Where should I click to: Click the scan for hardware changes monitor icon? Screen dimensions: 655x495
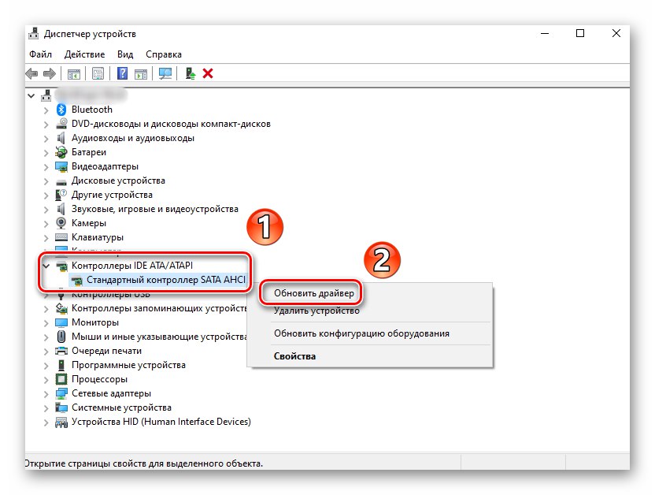pyautogui.click(x=165, y=74)
